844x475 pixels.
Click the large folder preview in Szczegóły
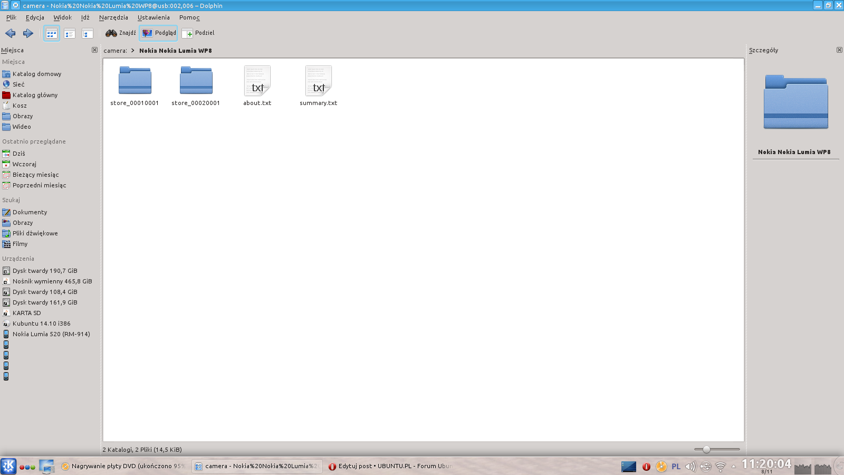(795, 102)
